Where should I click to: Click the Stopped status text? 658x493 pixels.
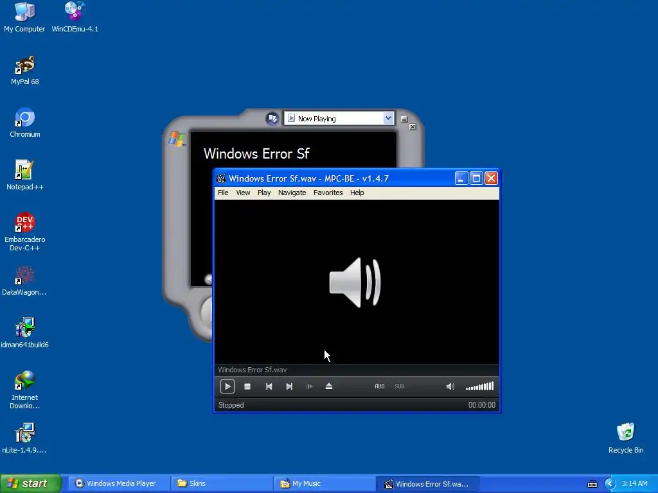pyautogui.click(x=231, y=405)
